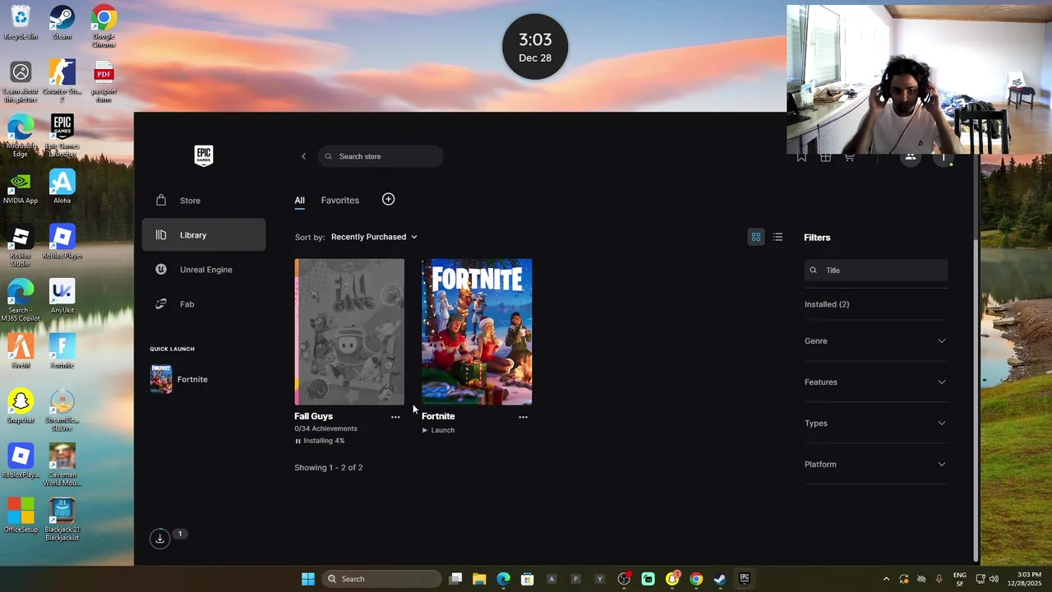Open the Snapchat desktop icon
This screenshot has width=1052, height=592.
click(x=21, y=407)
